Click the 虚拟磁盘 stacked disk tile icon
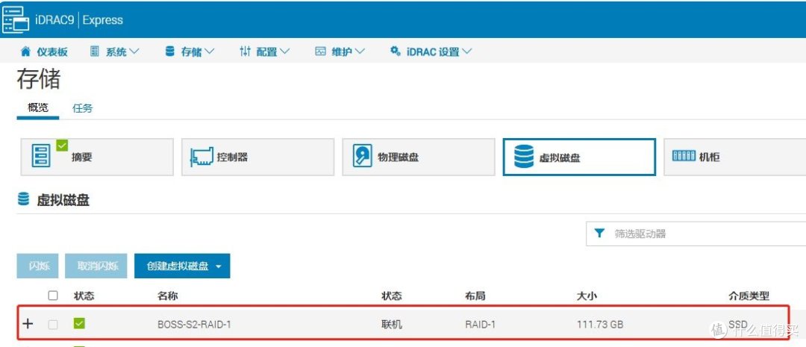The width and height of the screenshot is (806, 347). pos(523,157)
